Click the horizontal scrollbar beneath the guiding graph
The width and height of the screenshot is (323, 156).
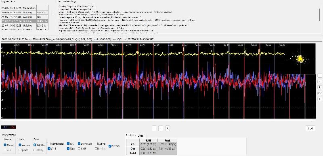tap(158, 122)
